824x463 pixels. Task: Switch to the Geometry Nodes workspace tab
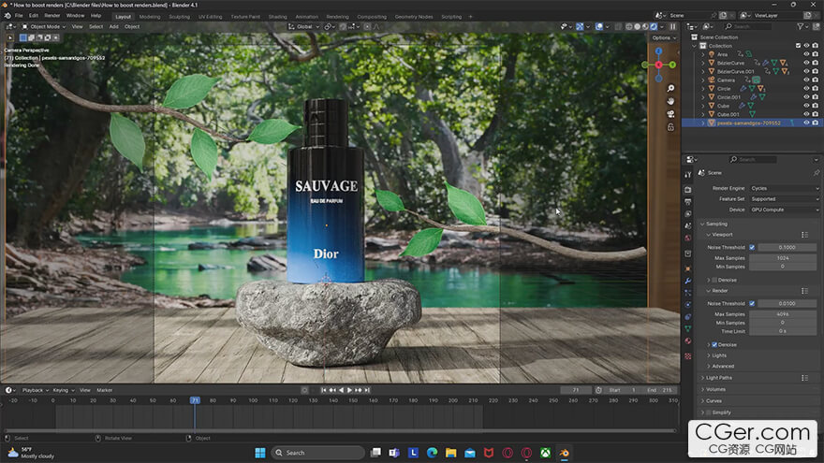pos(414,17)
